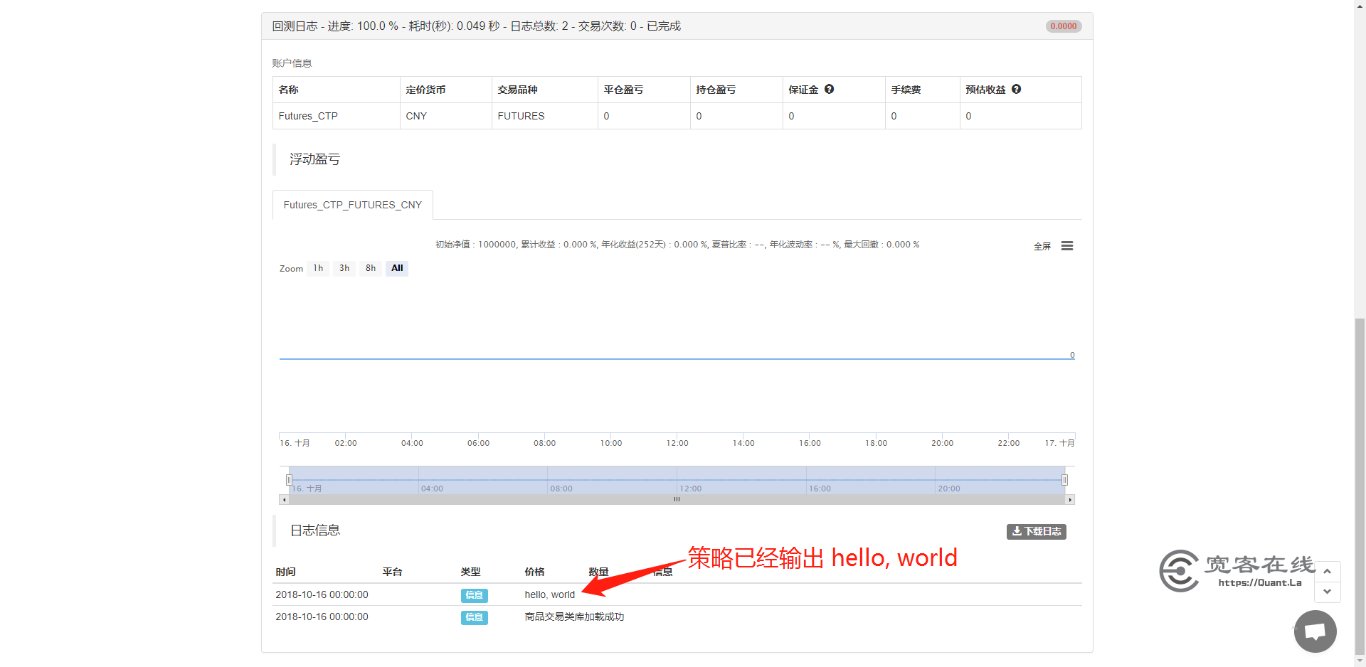1366x667 pixels.
Task: Click the page scroll-up chevron button
Action: [x=1327, y=571]
